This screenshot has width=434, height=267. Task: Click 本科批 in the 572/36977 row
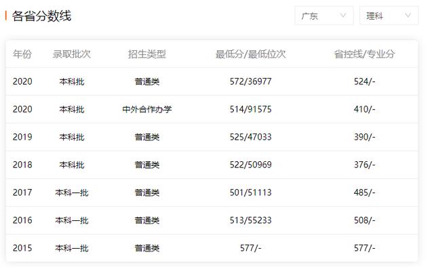pyautogui.click(x=72, y=81)
